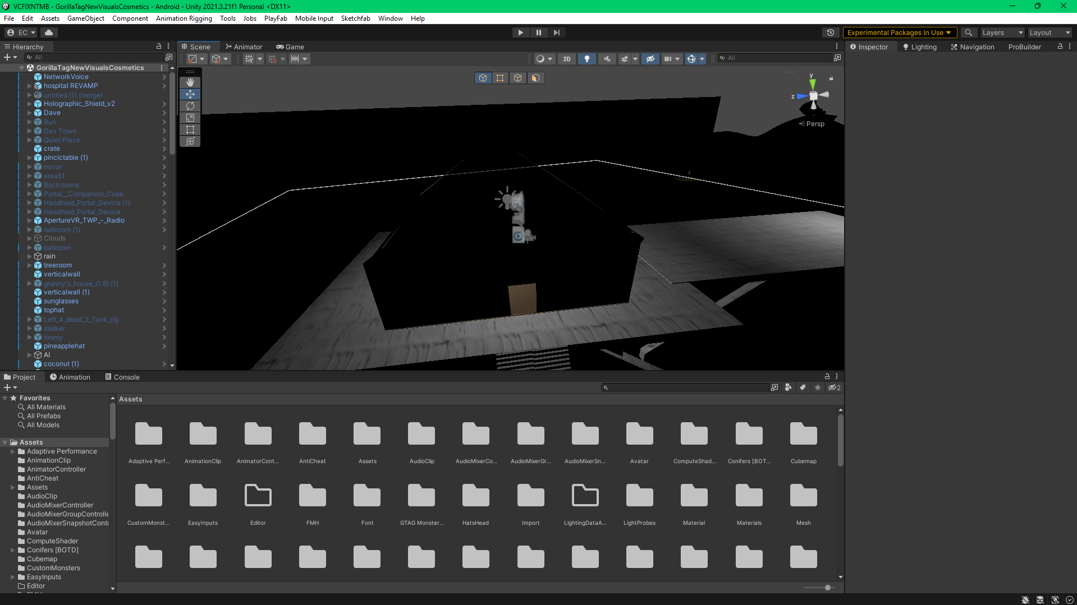The width and height of the screenshot is (1077, 605).
Task: Open the Layers dropdown
Action: pos(1002,33)
